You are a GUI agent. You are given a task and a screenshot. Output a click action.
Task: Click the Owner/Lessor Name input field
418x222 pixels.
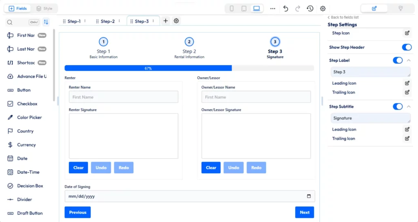tap(256, 97)
